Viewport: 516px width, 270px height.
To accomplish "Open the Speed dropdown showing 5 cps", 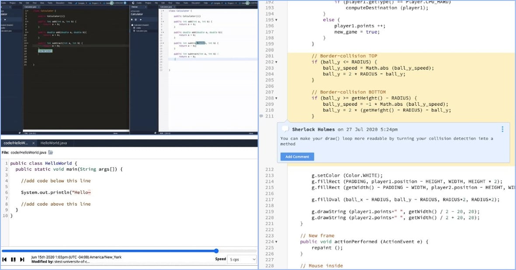I will click(x=242, y=259).
